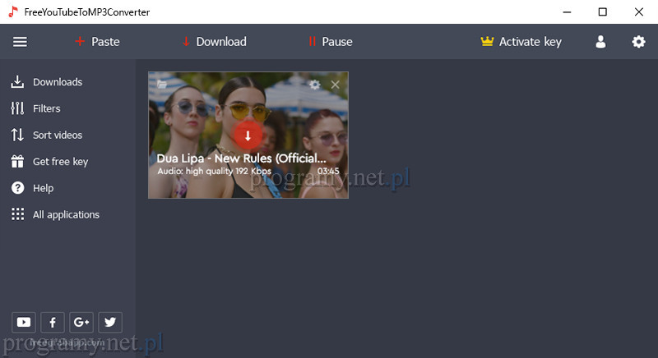Click Activate key
The width and height of the screenshot is (658, 358).
[x=521, y=42]
